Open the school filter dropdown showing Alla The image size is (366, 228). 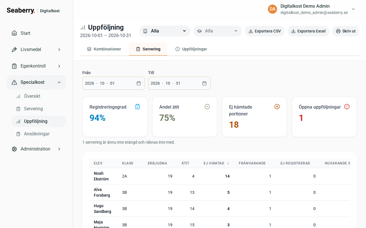click(165, 31)
